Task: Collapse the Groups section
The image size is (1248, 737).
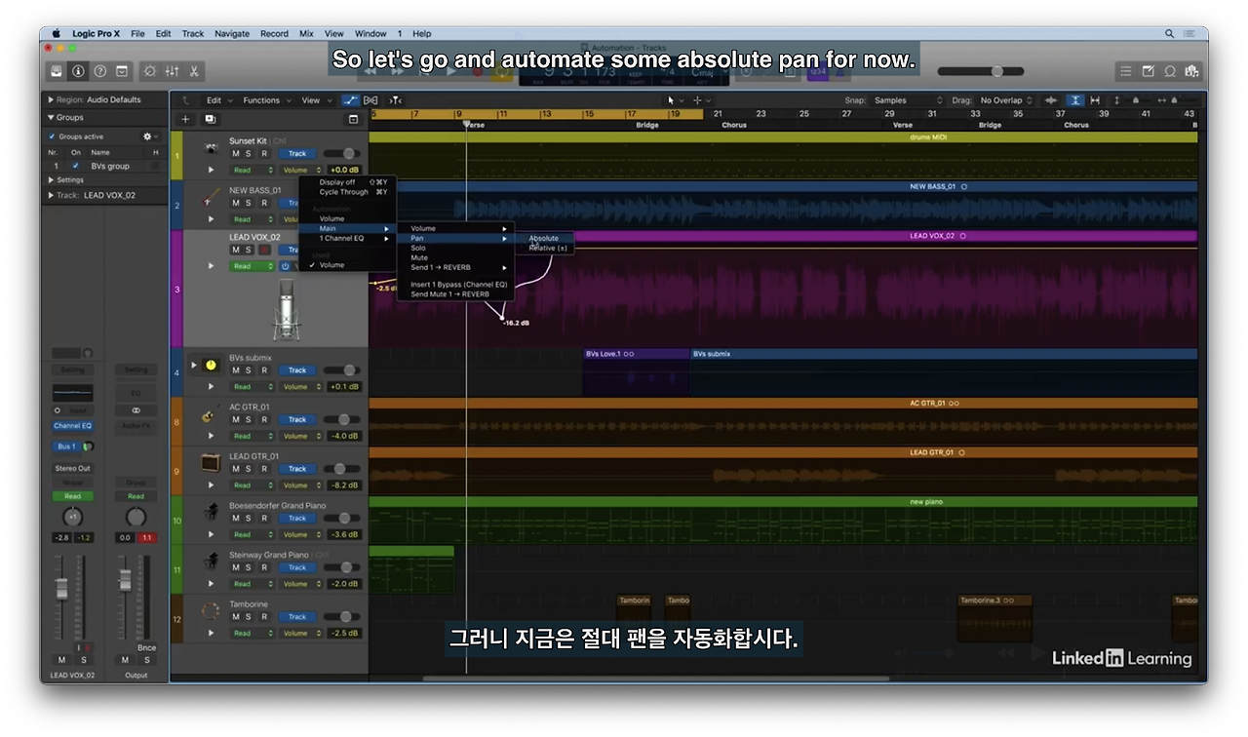Action: [x=51, y=117]
